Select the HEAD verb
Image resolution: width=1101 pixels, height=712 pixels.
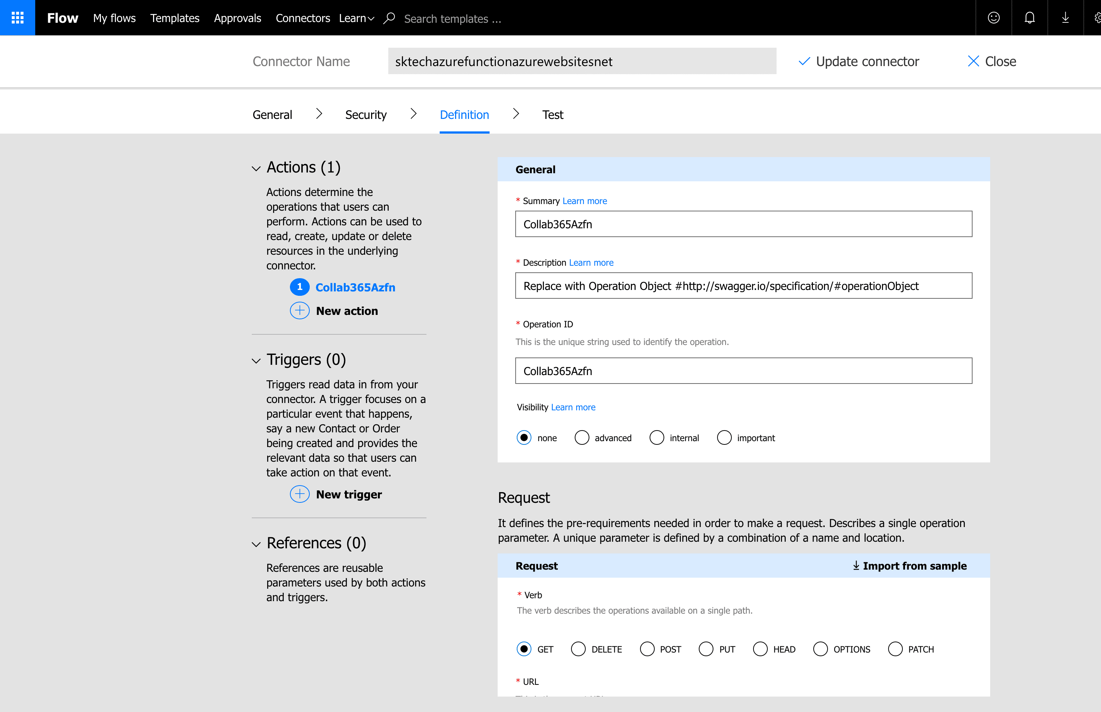click(x=760, y=649)
